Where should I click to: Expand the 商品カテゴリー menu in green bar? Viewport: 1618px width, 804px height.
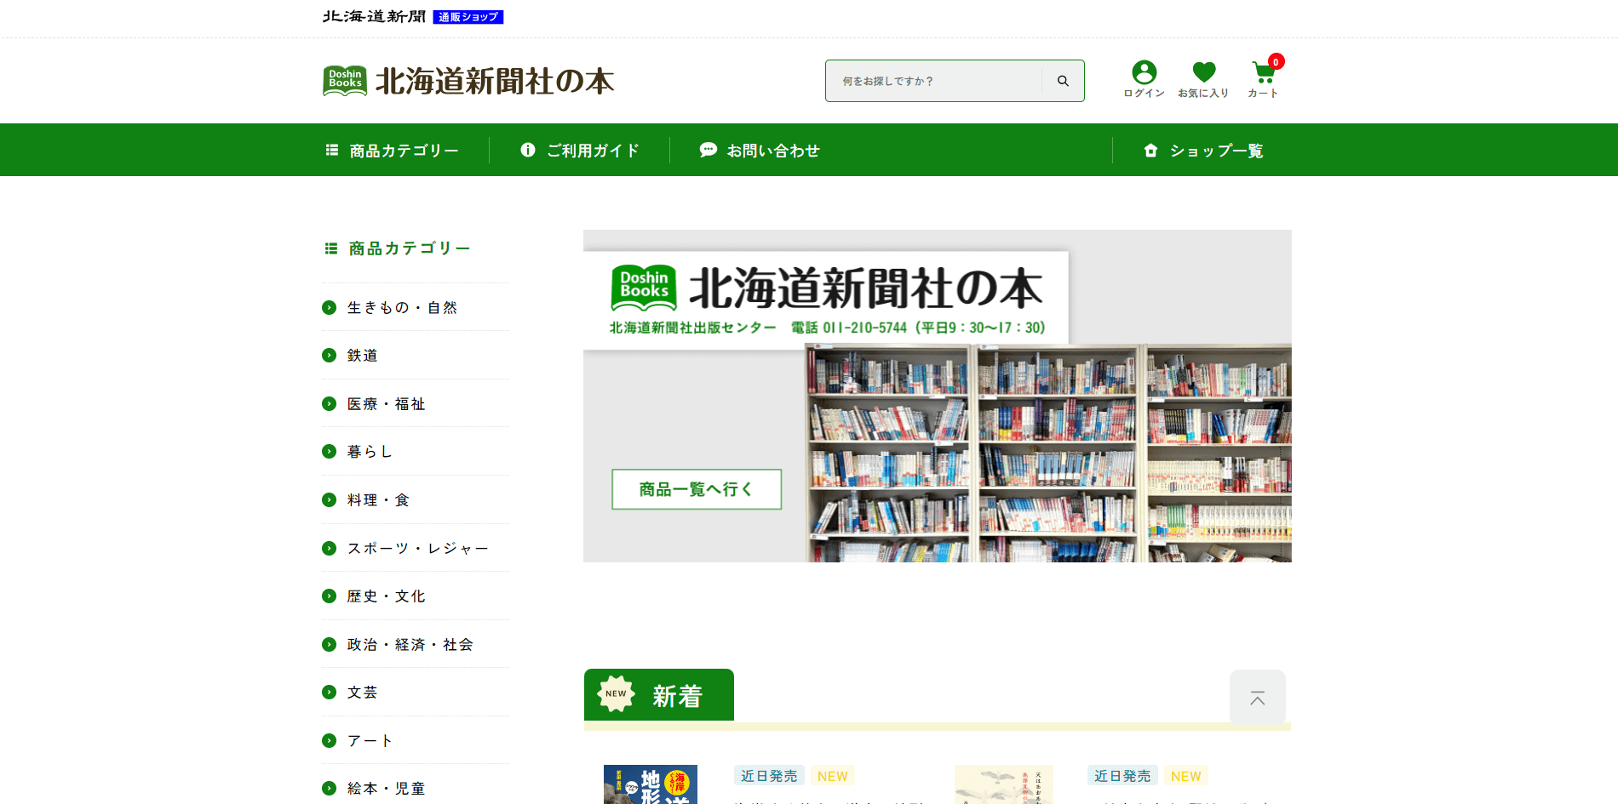pos(393,151)
